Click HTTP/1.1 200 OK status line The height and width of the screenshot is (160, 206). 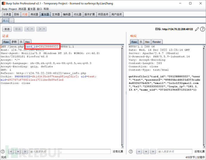142,47
